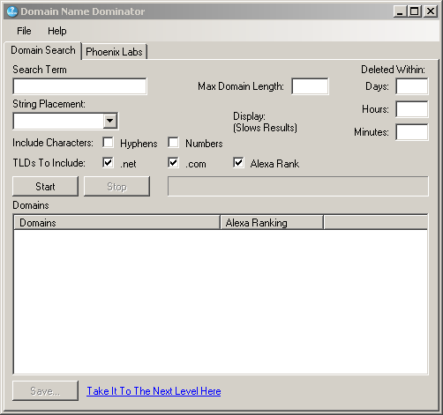
Task: Click the Minutes input box
Action: coord(412,132)
